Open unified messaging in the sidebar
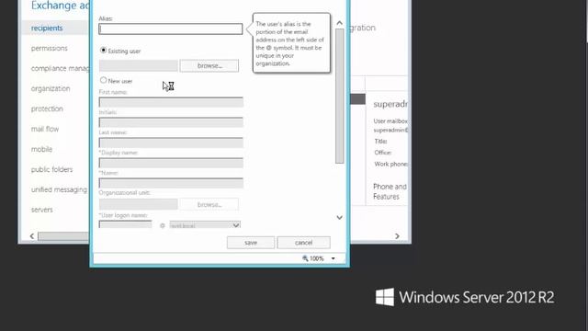 (x=59, y=189)
